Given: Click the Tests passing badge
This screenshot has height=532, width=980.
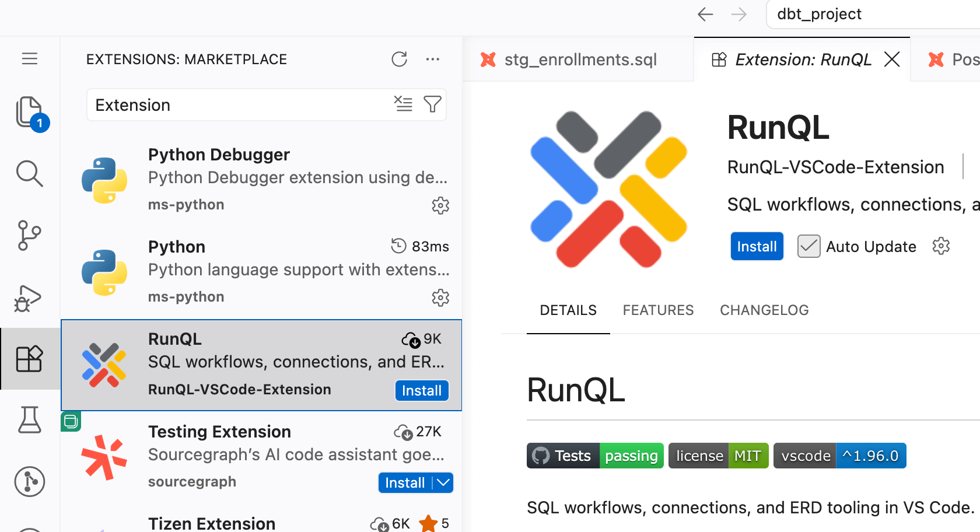Looking at the screenshot, I should (595, 456).
